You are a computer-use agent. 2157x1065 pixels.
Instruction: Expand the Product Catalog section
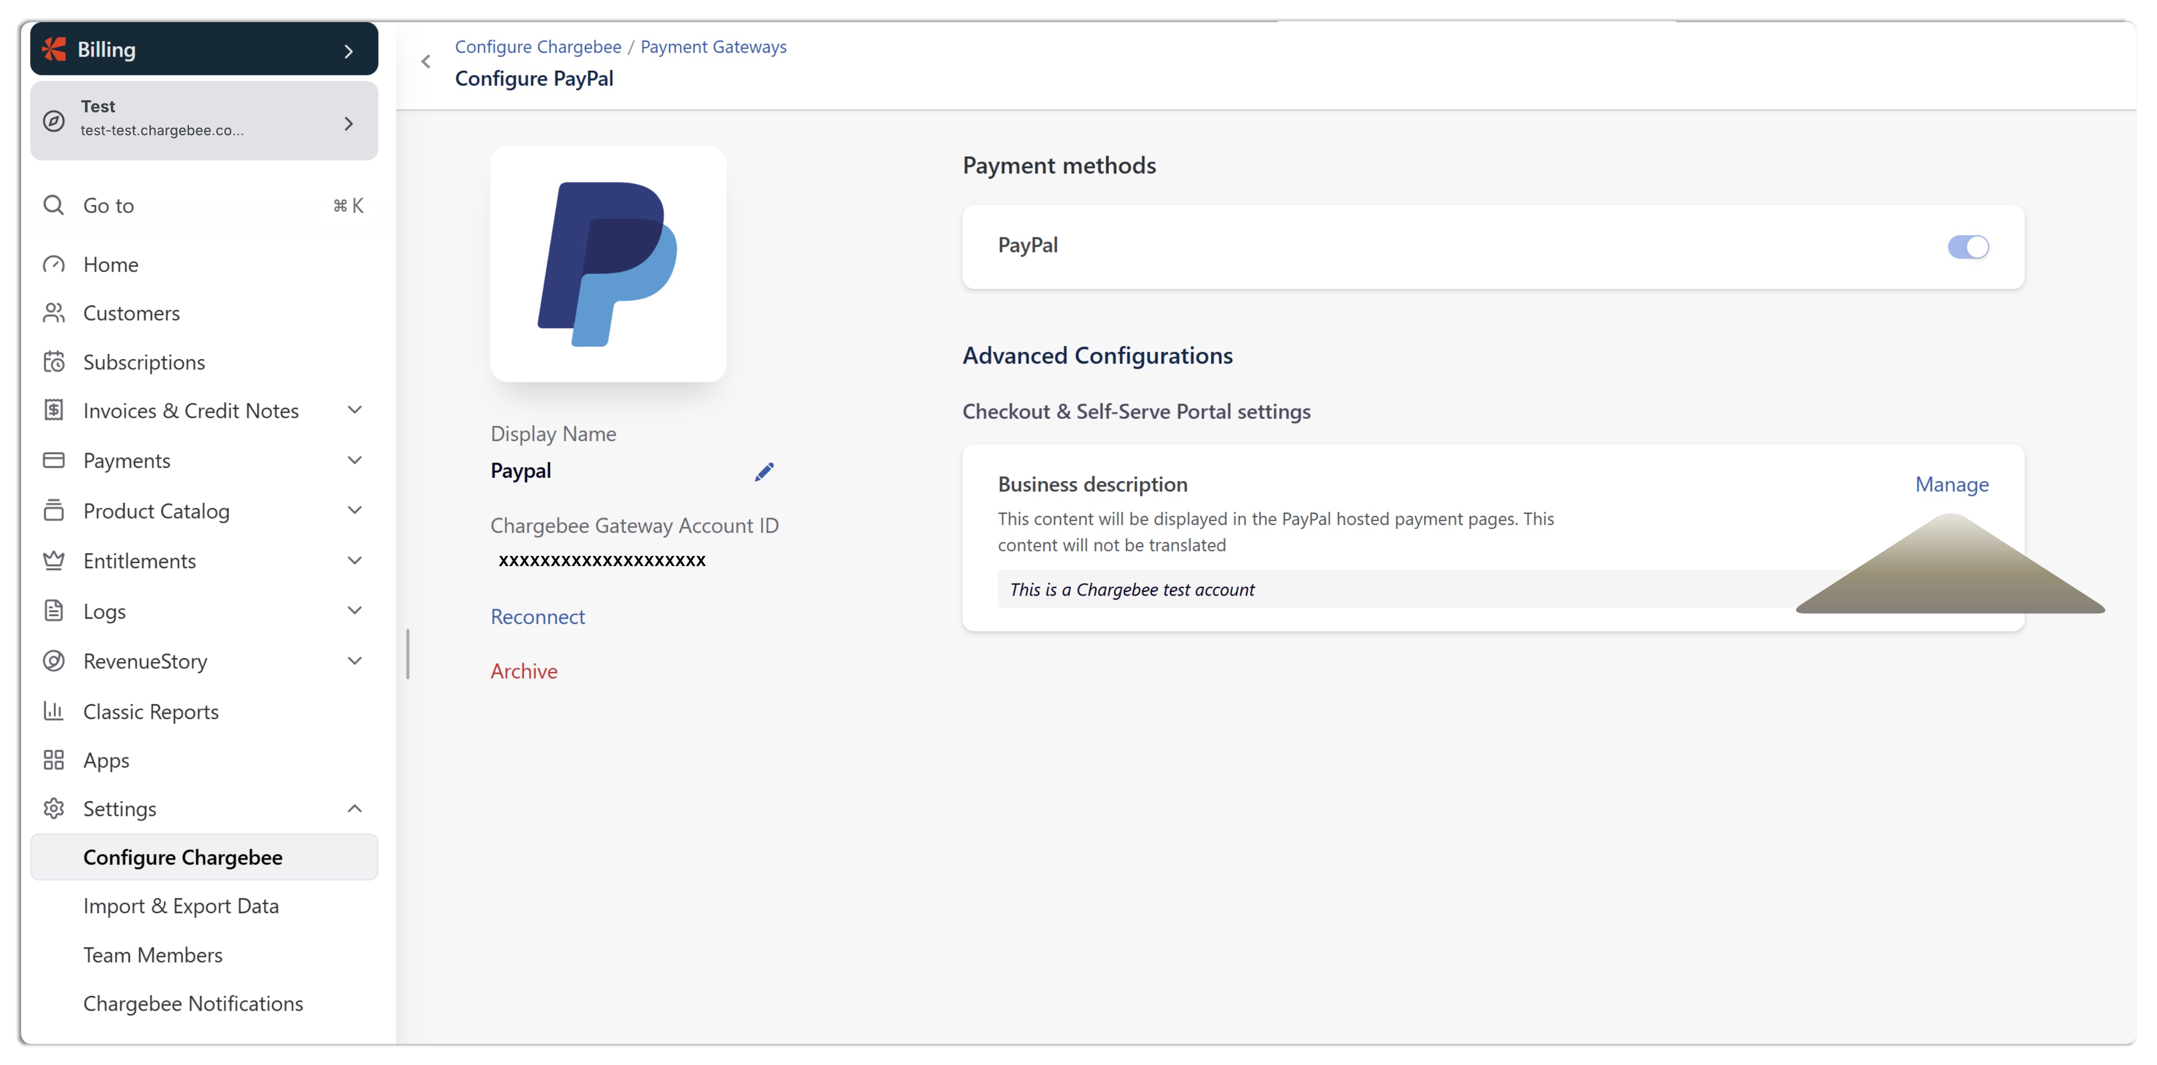(x=354, y=511)
